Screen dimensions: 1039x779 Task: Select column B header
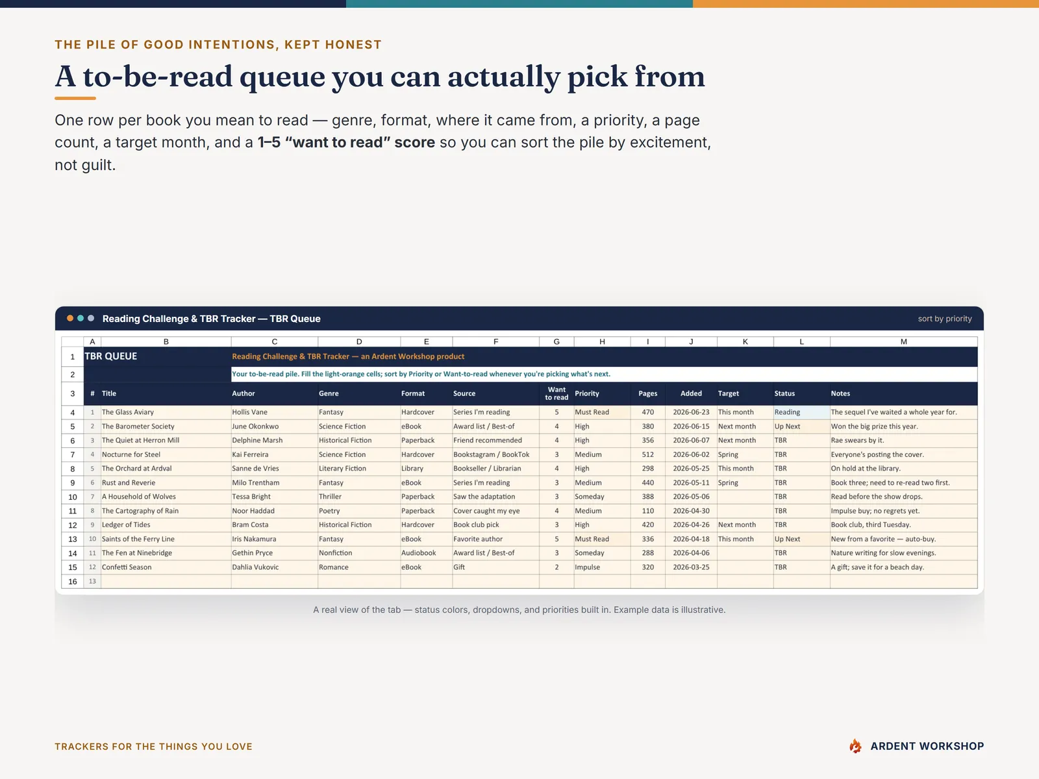166,341
